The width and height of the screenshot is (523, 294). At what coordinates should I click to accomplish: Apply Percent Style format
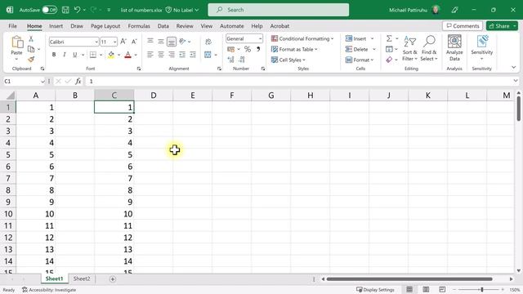(x=247, y=49)
